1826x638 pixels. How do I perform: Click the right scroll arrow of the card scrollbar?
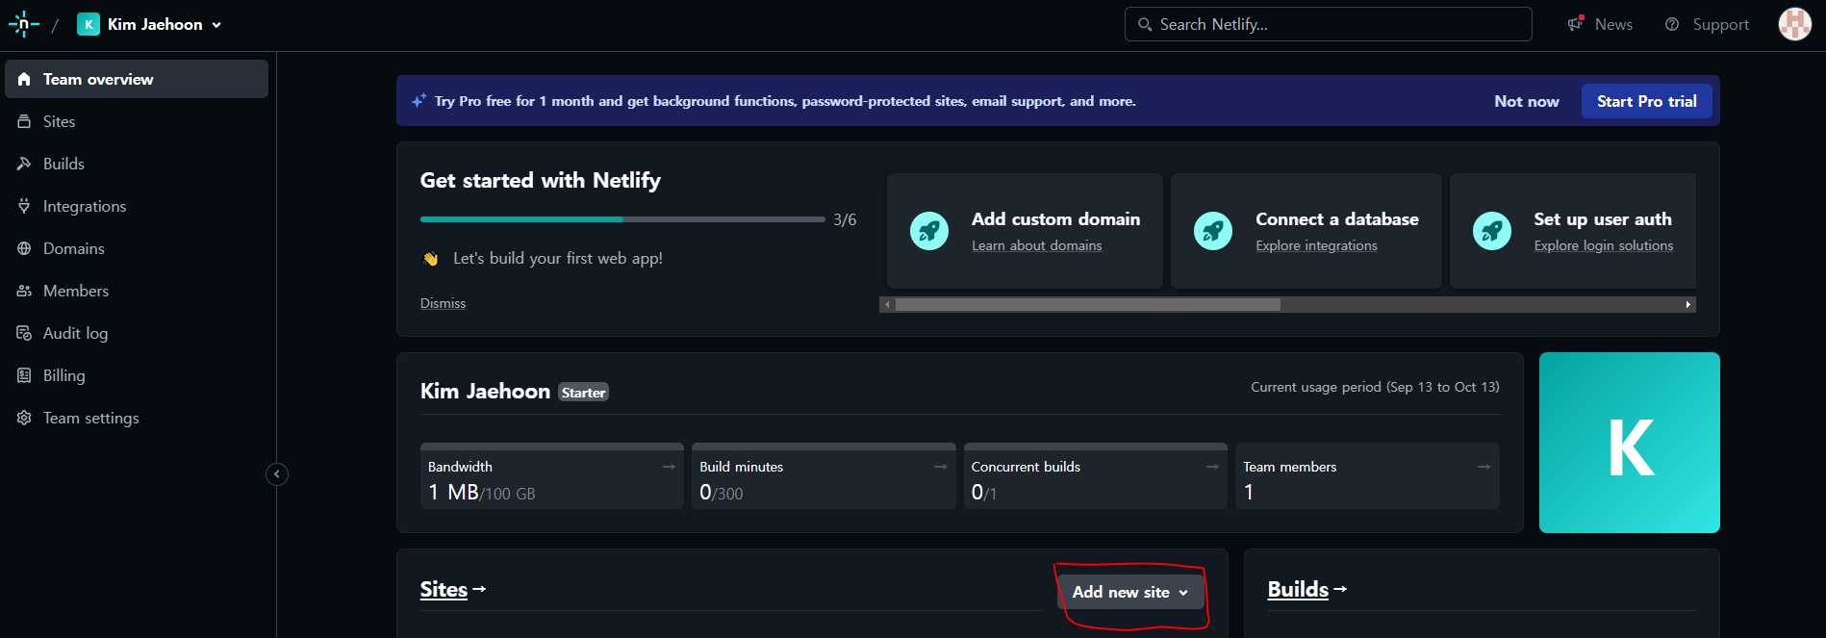(x=1687, y=304)
